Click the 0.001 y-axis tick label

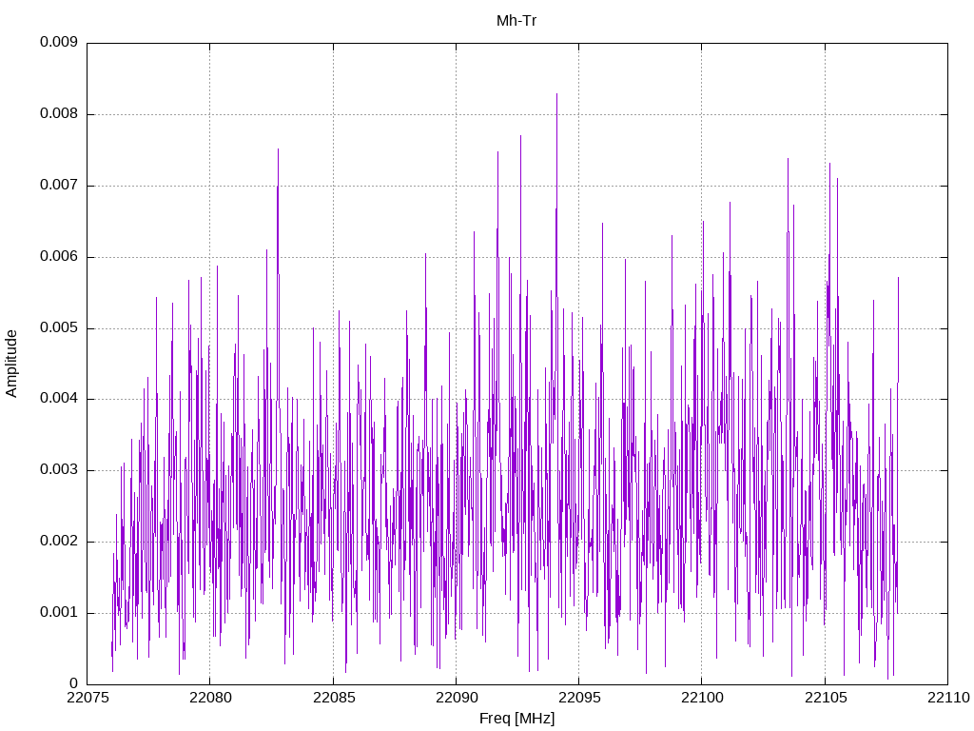(59, 612)
